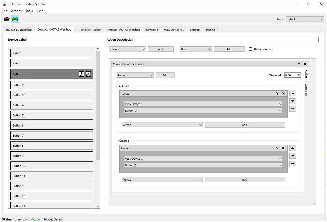Click the help icon on Chain header
The image size is (327, 222).
299,64
